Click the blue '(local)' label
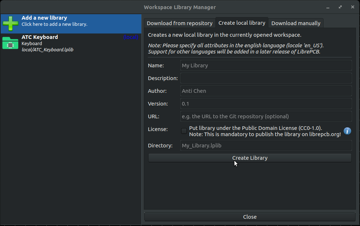Viewport: 360px width, 226px height. (x=131, y=37)
